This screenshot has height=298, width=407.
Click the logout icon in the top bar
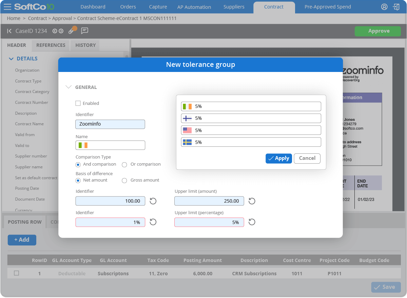(396, 6)
